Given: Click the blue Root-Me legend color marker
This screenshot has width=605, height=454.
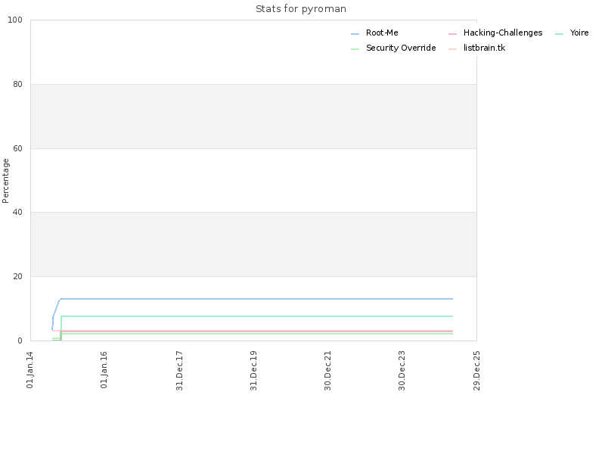Looking at the screenshot, I should pos(355,34).
